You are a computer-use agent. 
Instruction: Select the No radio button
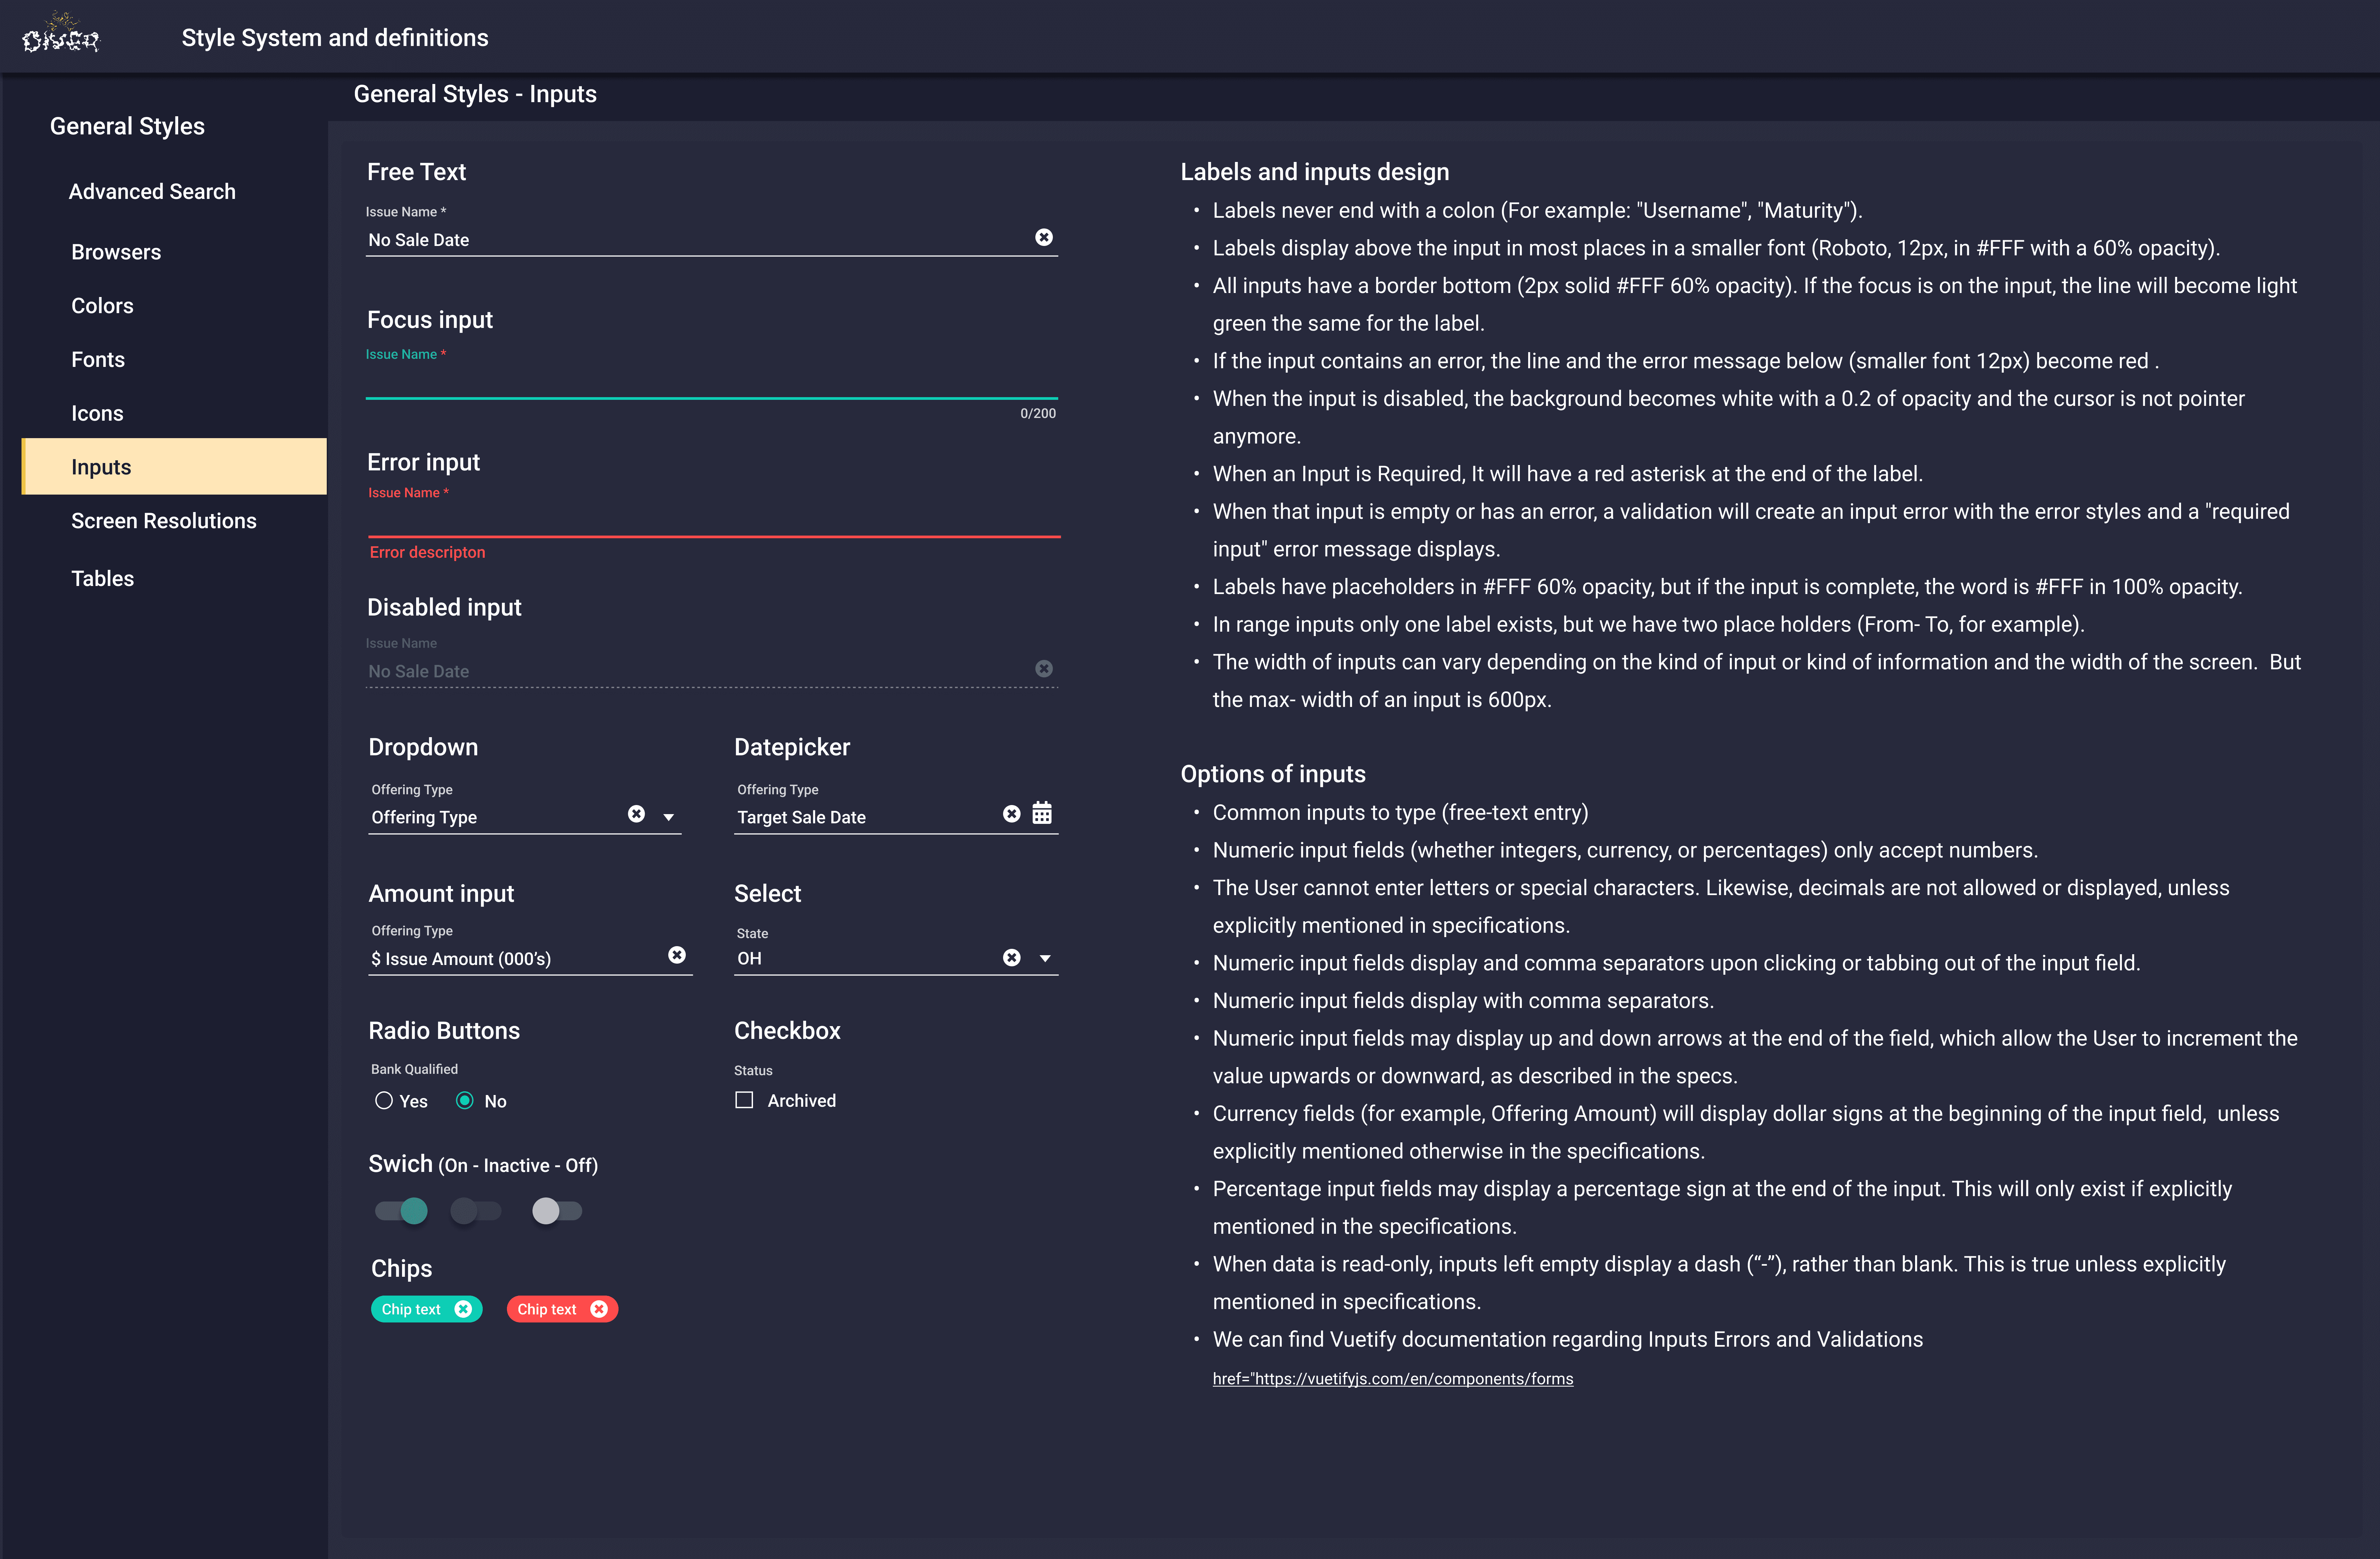tap(465, 1100)
